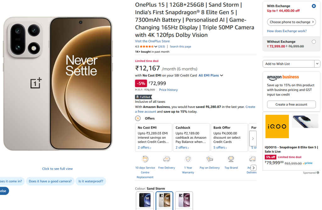The image size is (322, 210).
Task: Expand the Choose phone to exchange selector
Action: 291,22
